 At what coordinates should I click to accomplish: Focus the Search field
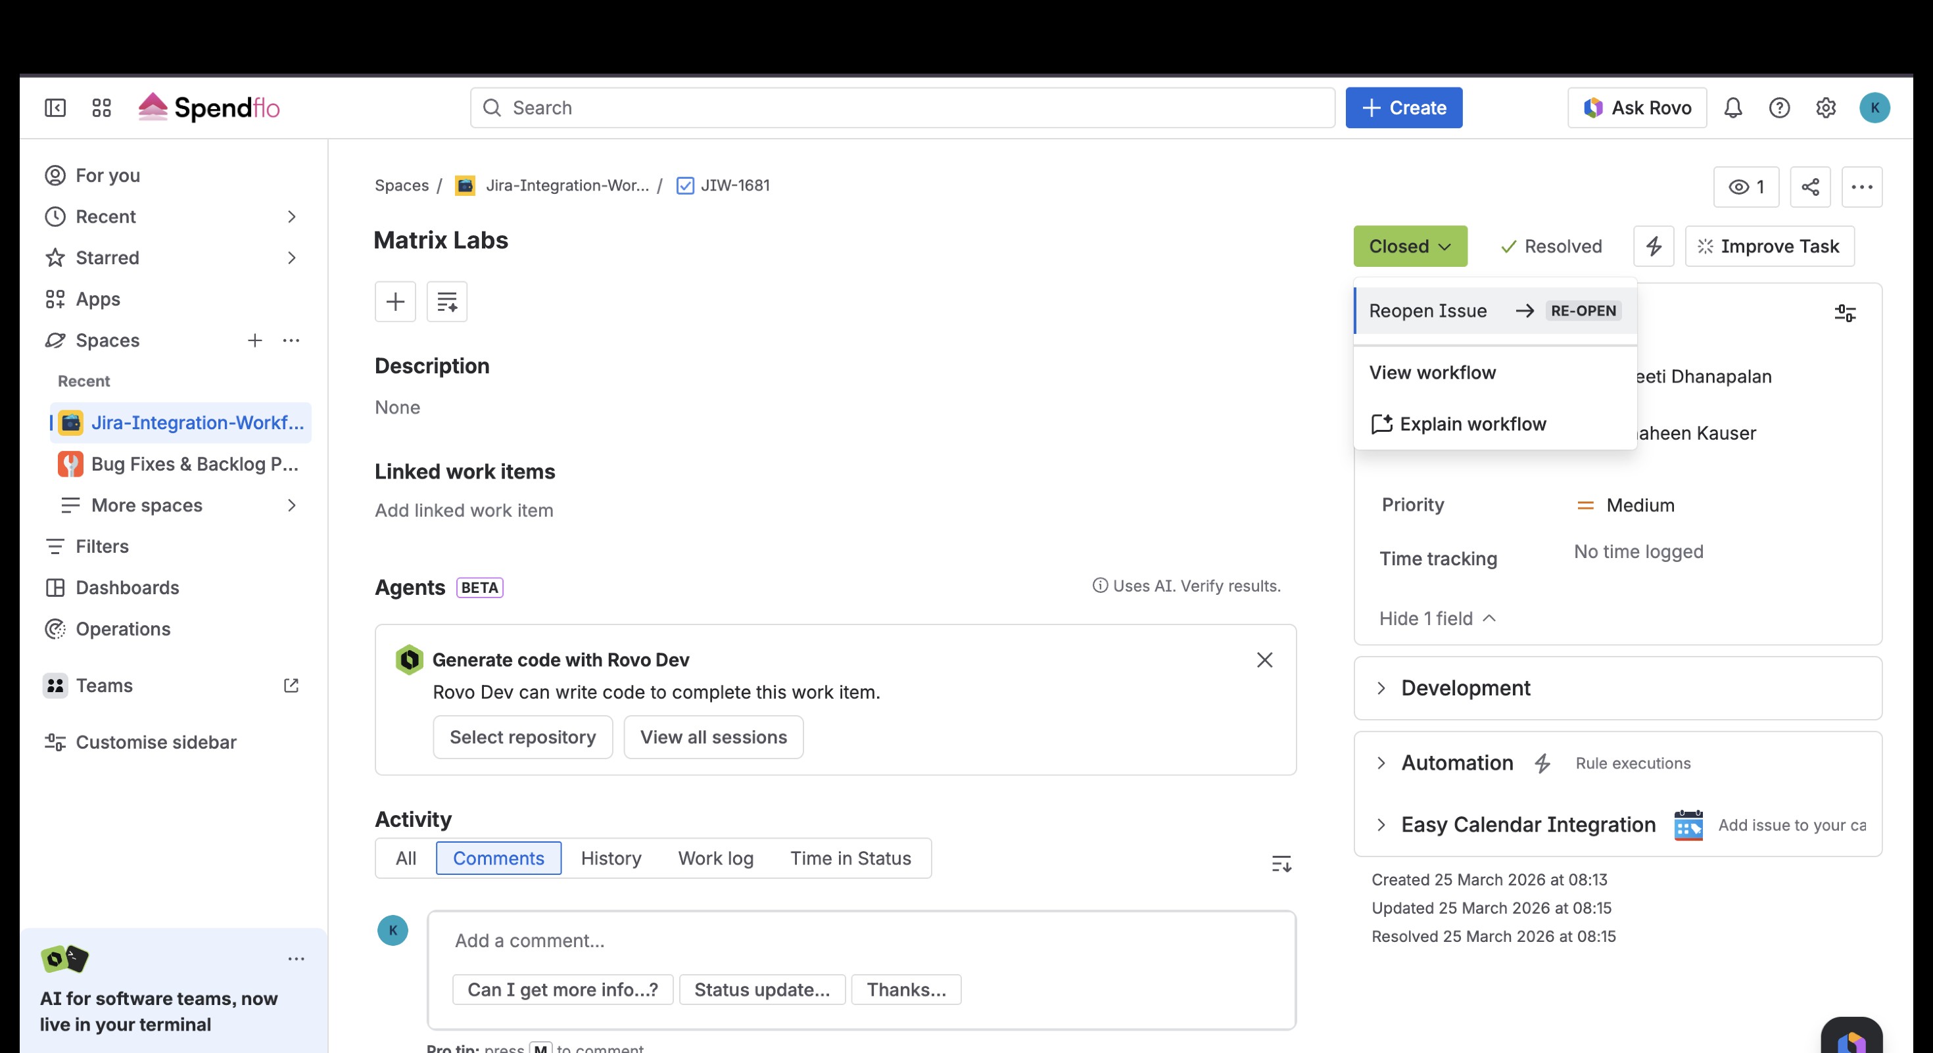coord(903,108)
